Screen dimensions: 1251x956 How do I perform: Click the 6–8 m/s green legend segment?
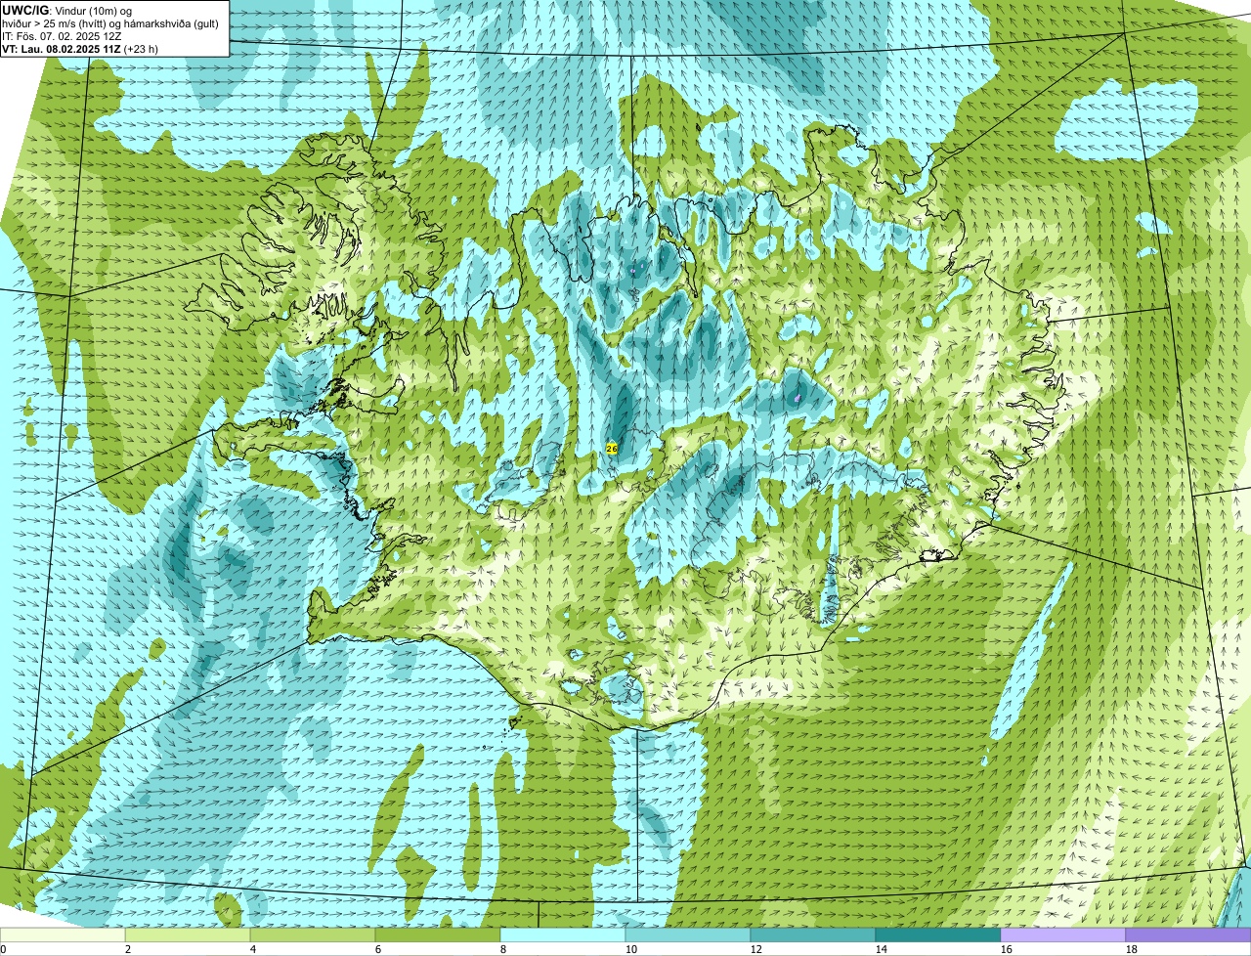tap(438, 935)
